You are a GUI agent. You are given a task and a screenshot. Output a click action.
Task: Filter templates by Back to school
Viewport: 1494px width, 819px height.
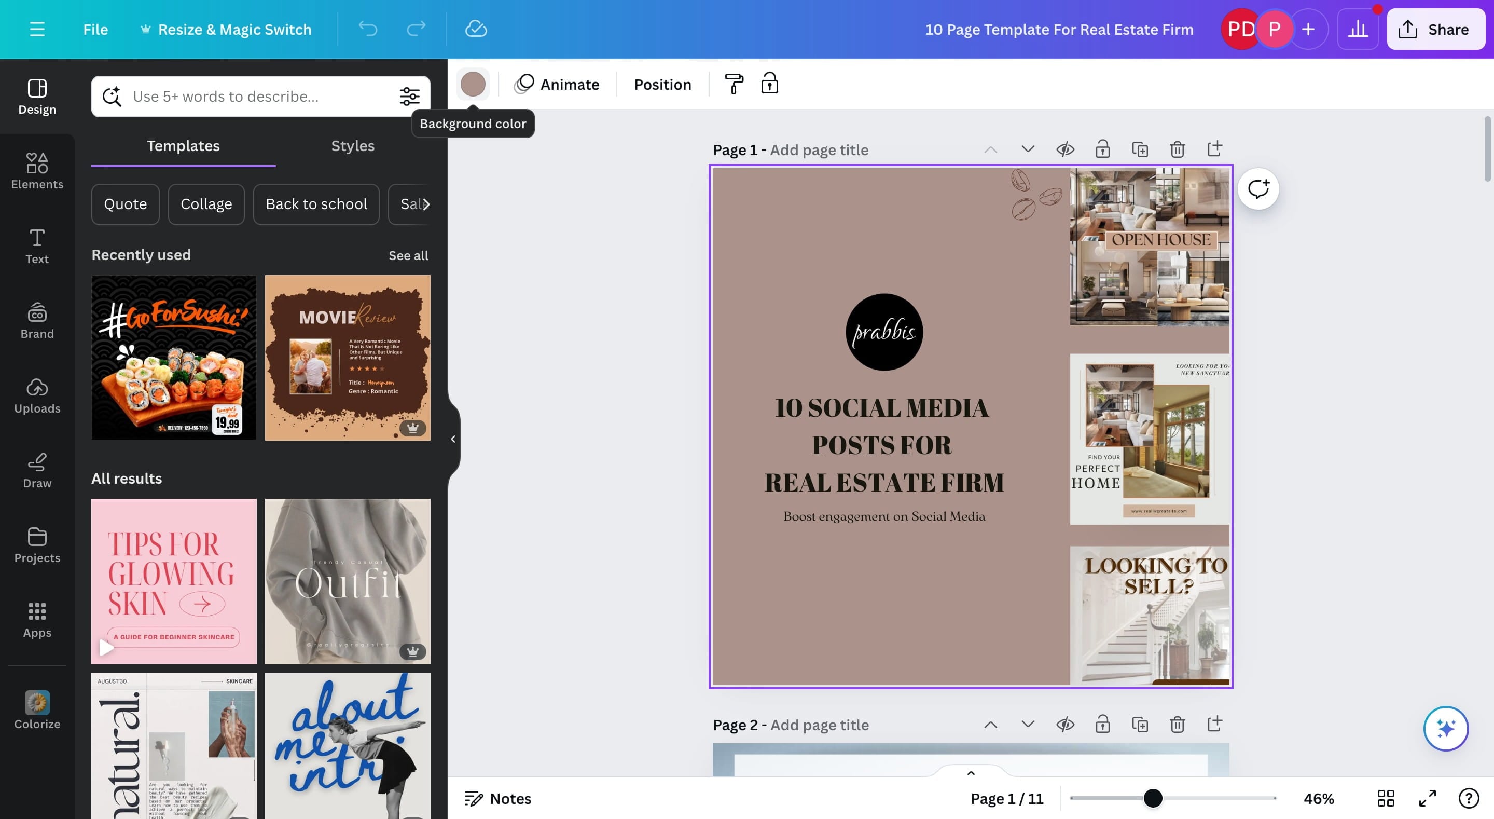pos(316,204)
